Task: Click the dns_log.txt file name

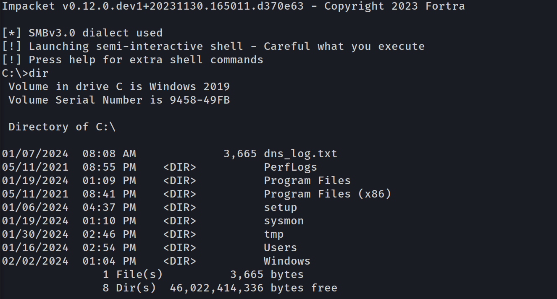Action: [x=300, y=154]
